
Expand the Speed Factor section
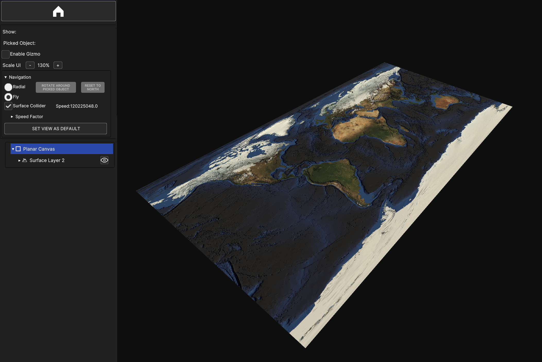click(12, 117)
